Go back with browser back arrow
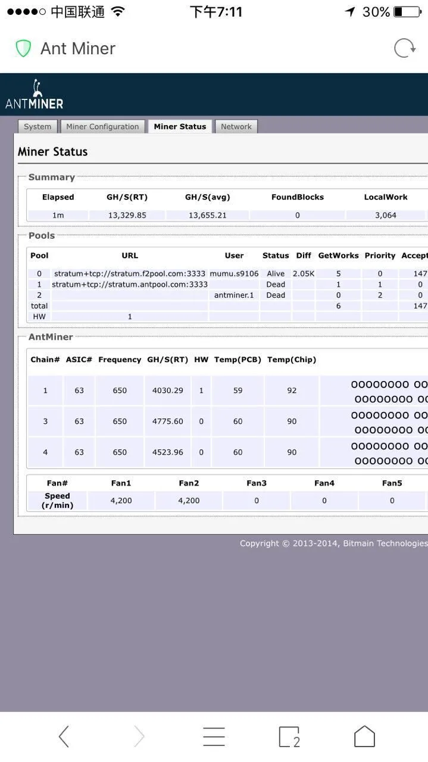 click(x=64, y=736)
